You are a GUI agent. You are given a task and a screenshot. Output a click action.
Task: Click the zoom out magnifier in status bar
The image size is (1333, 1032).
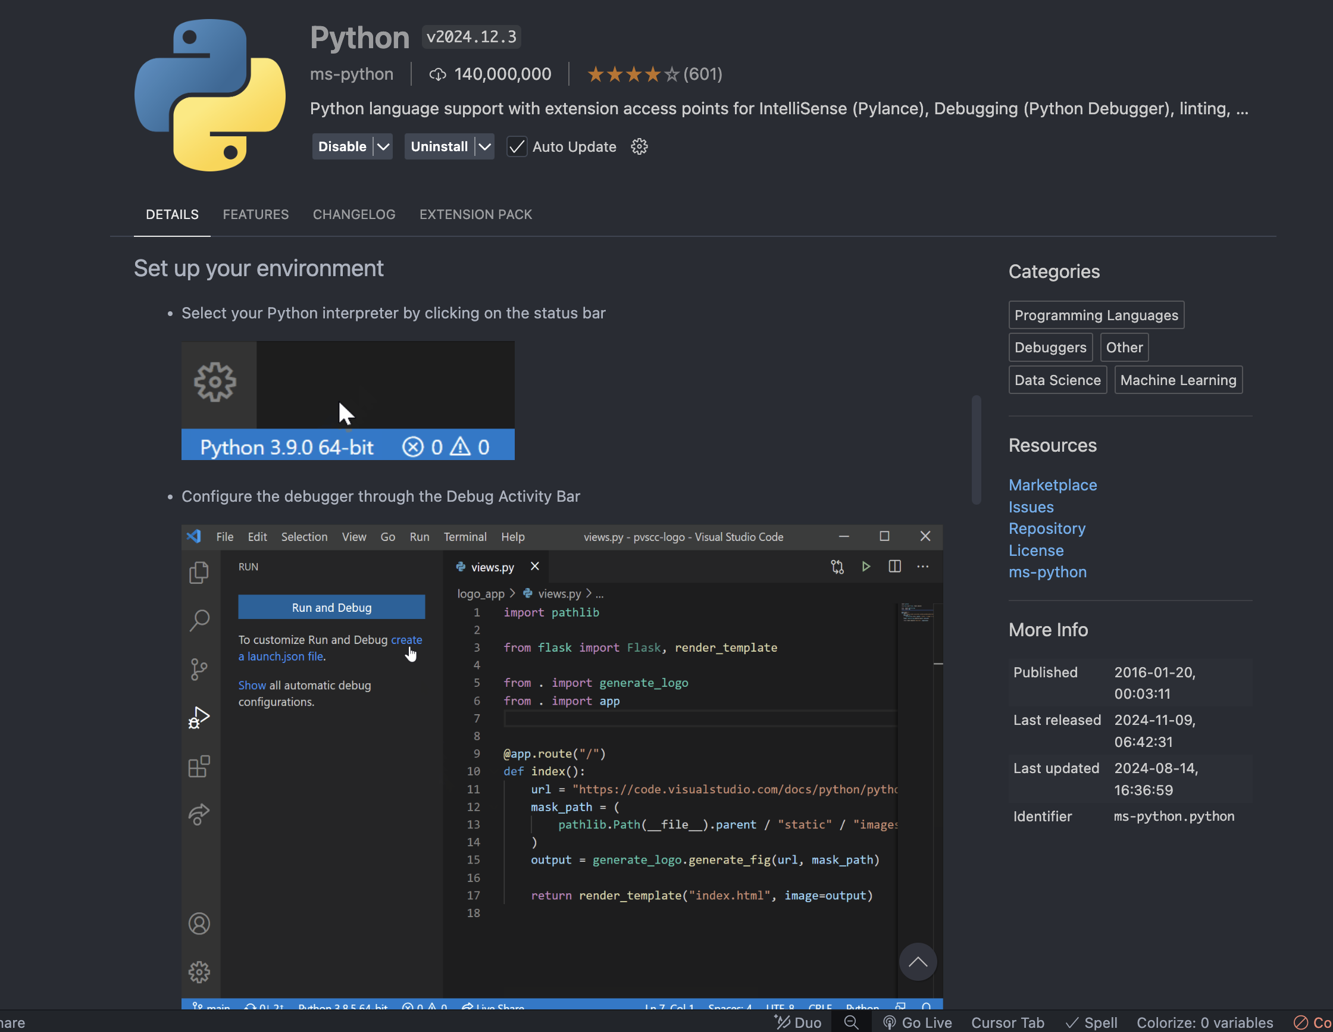pos(852,1022)
